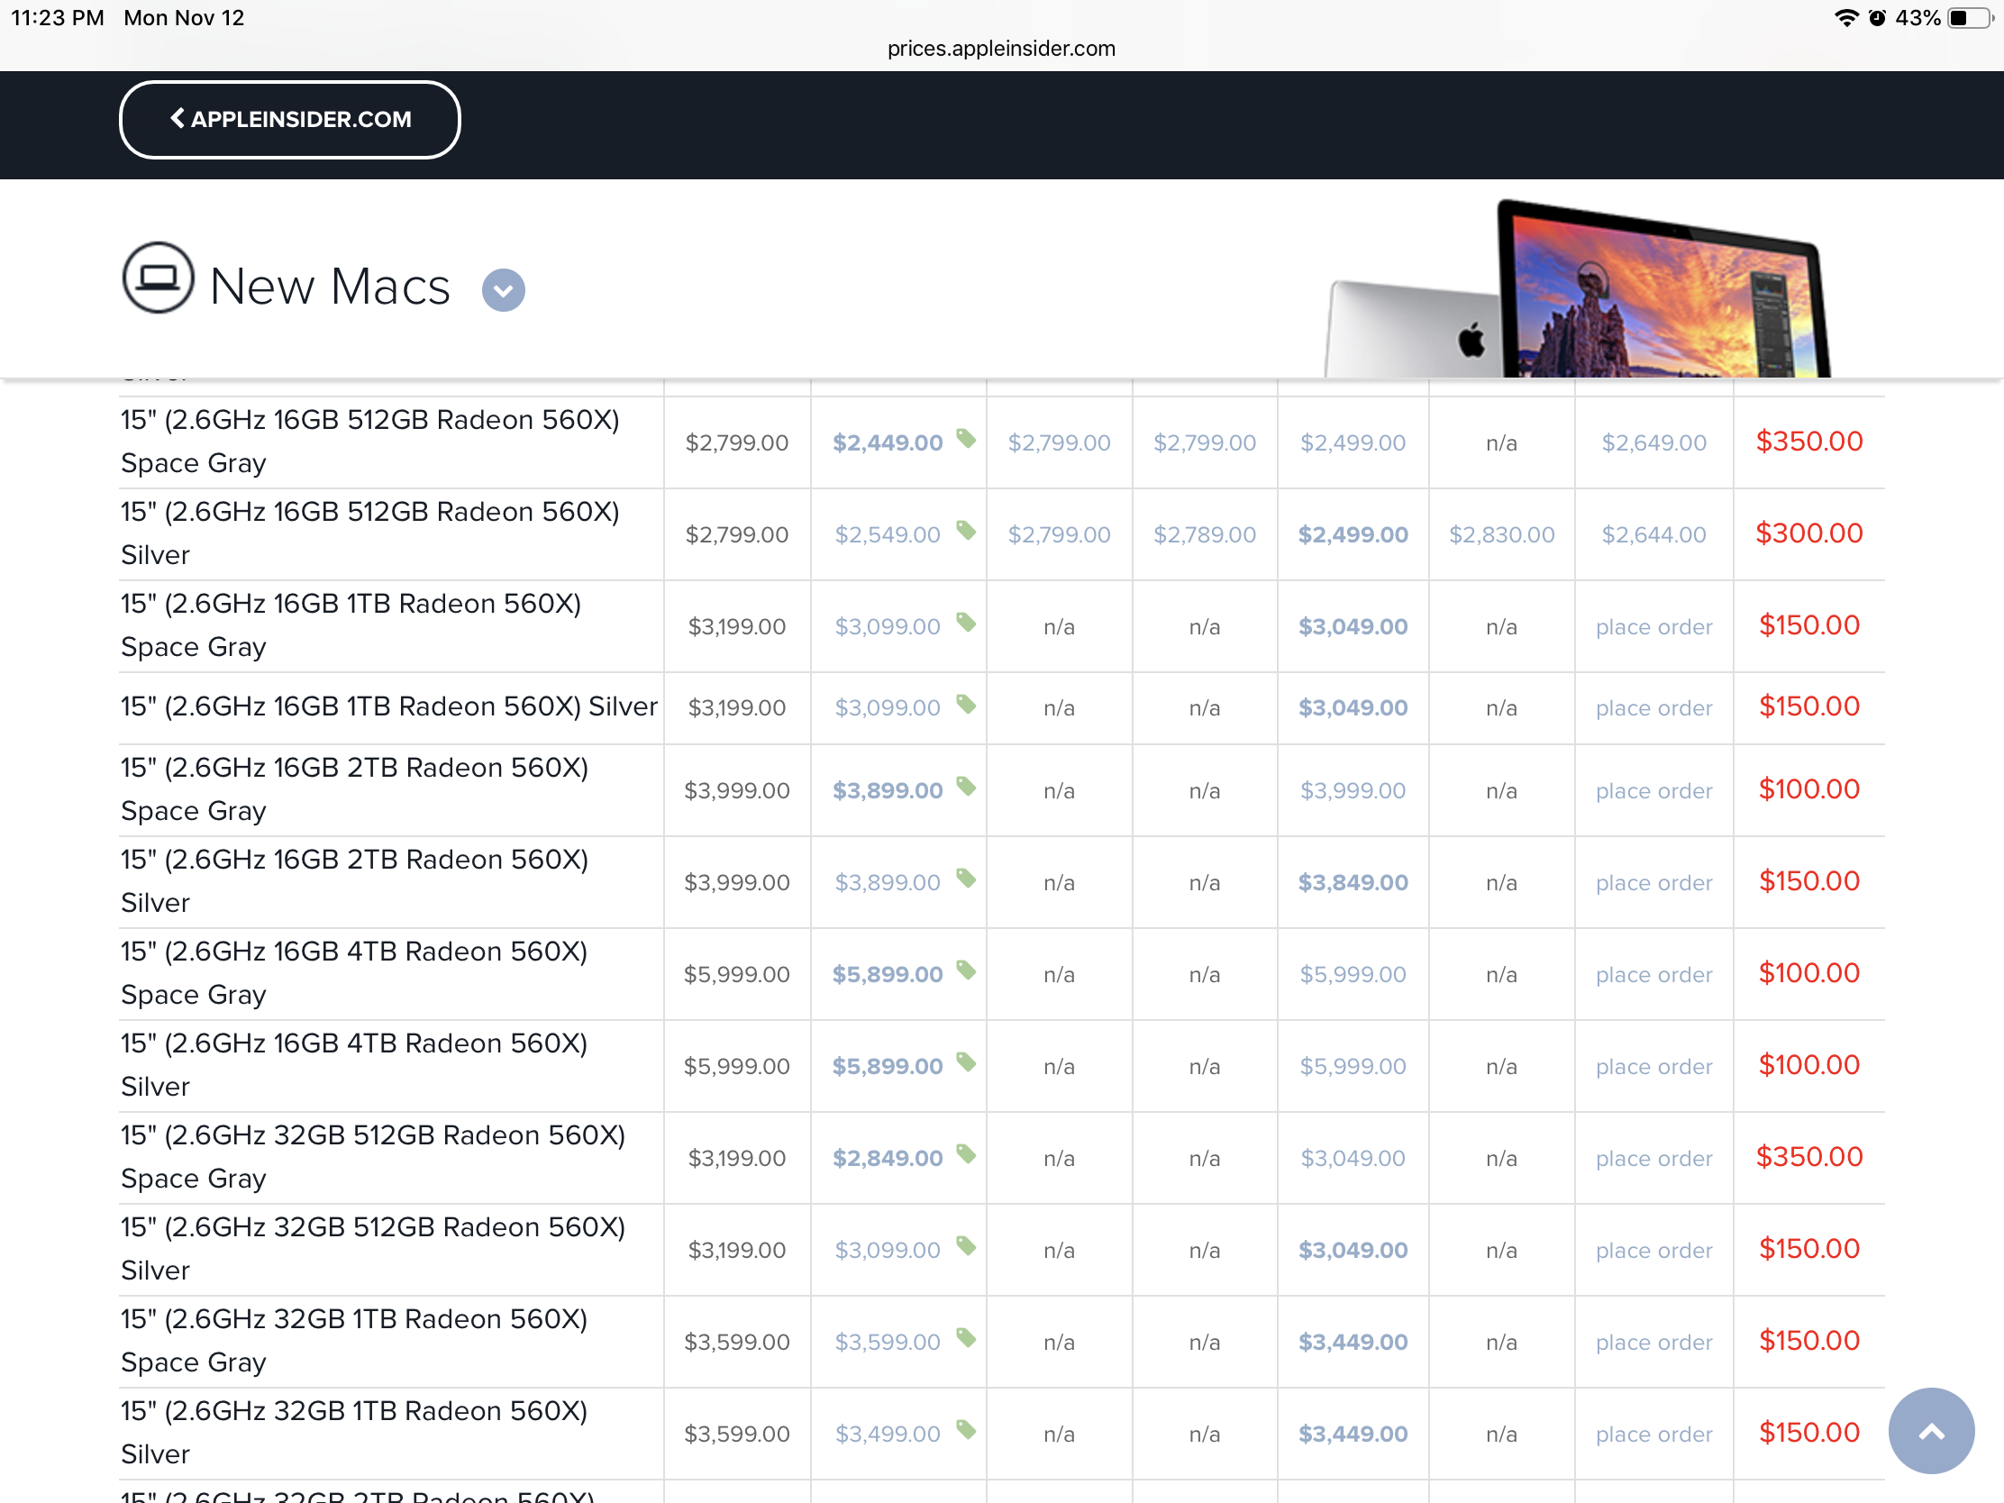Viewport: 2004px width, 1503px height.
Task: Click tag icon in 16GB 4TB Silver row
Action: 966,1061
